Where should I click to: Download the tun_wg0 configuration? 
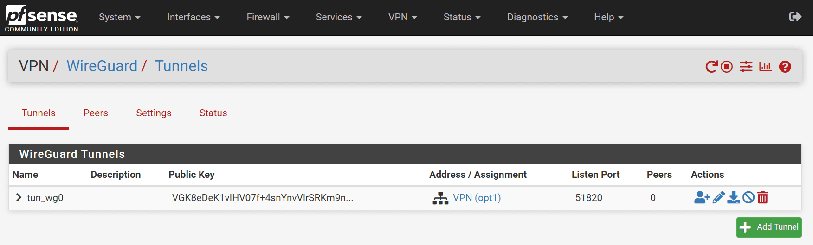click(x=734, y=198)
